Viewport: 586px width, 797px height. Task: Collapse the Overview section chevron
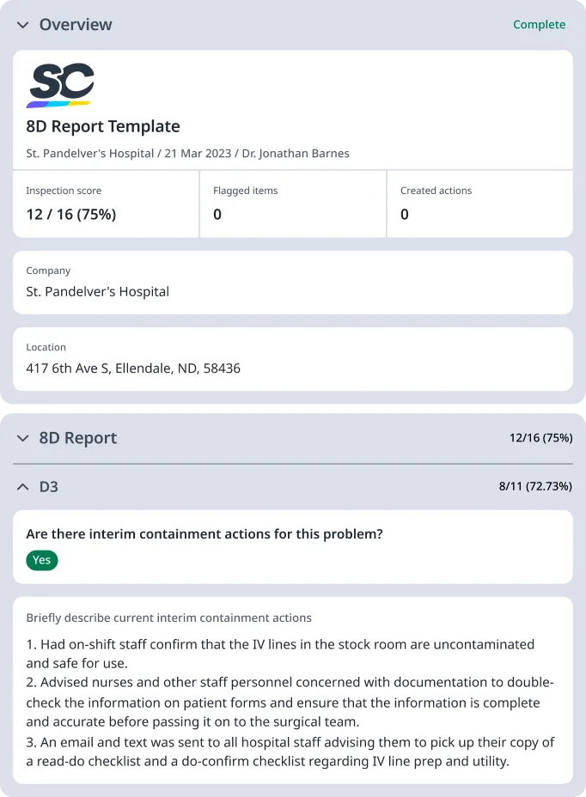click(21, 25)
